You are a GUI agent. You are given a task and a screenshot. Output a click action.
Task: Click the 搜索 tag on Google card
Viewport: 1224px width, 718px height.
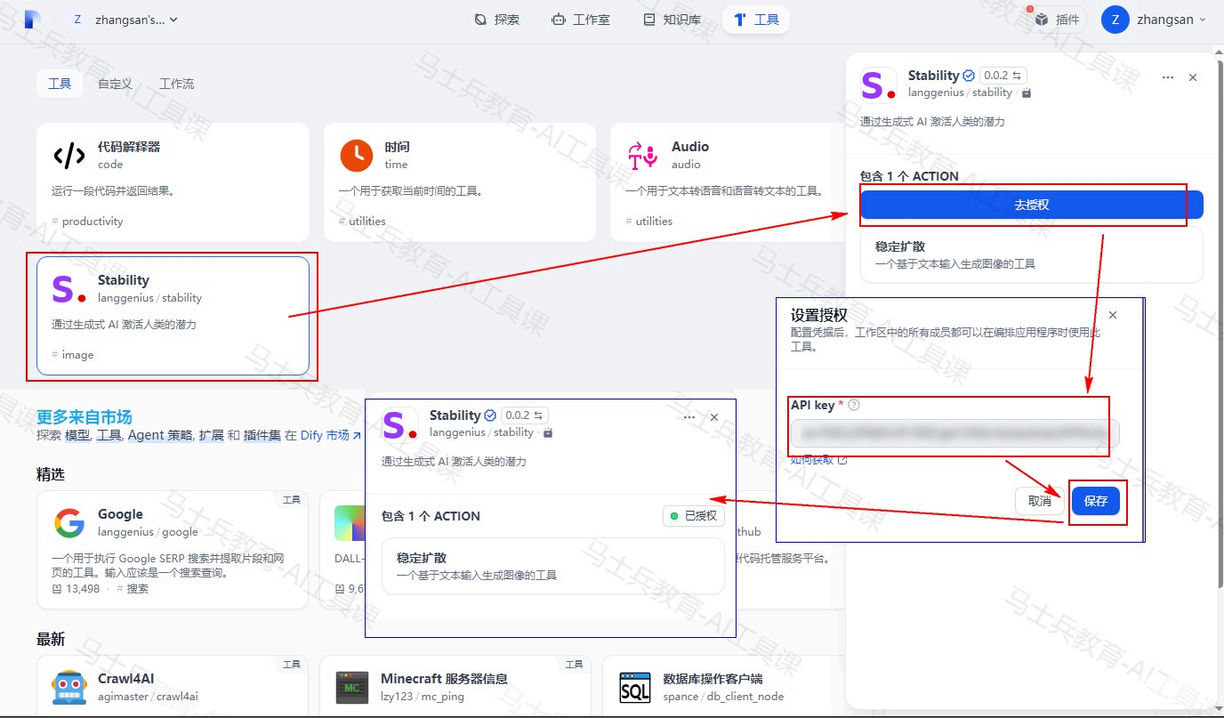click(133, 589)
